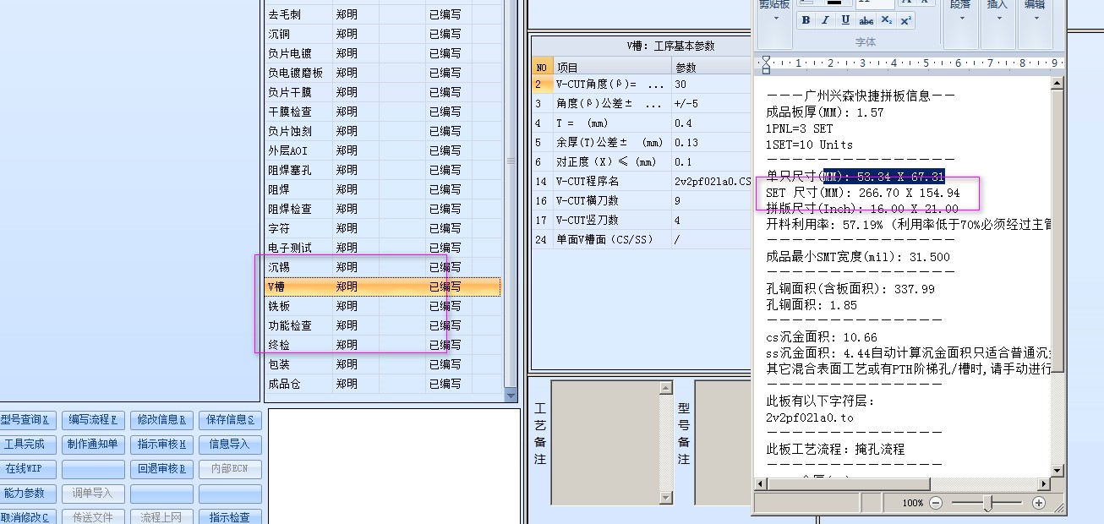This screenshot has width=1104, height=524.
Task: Select the V槽 process row
Action: pos(383,287)
